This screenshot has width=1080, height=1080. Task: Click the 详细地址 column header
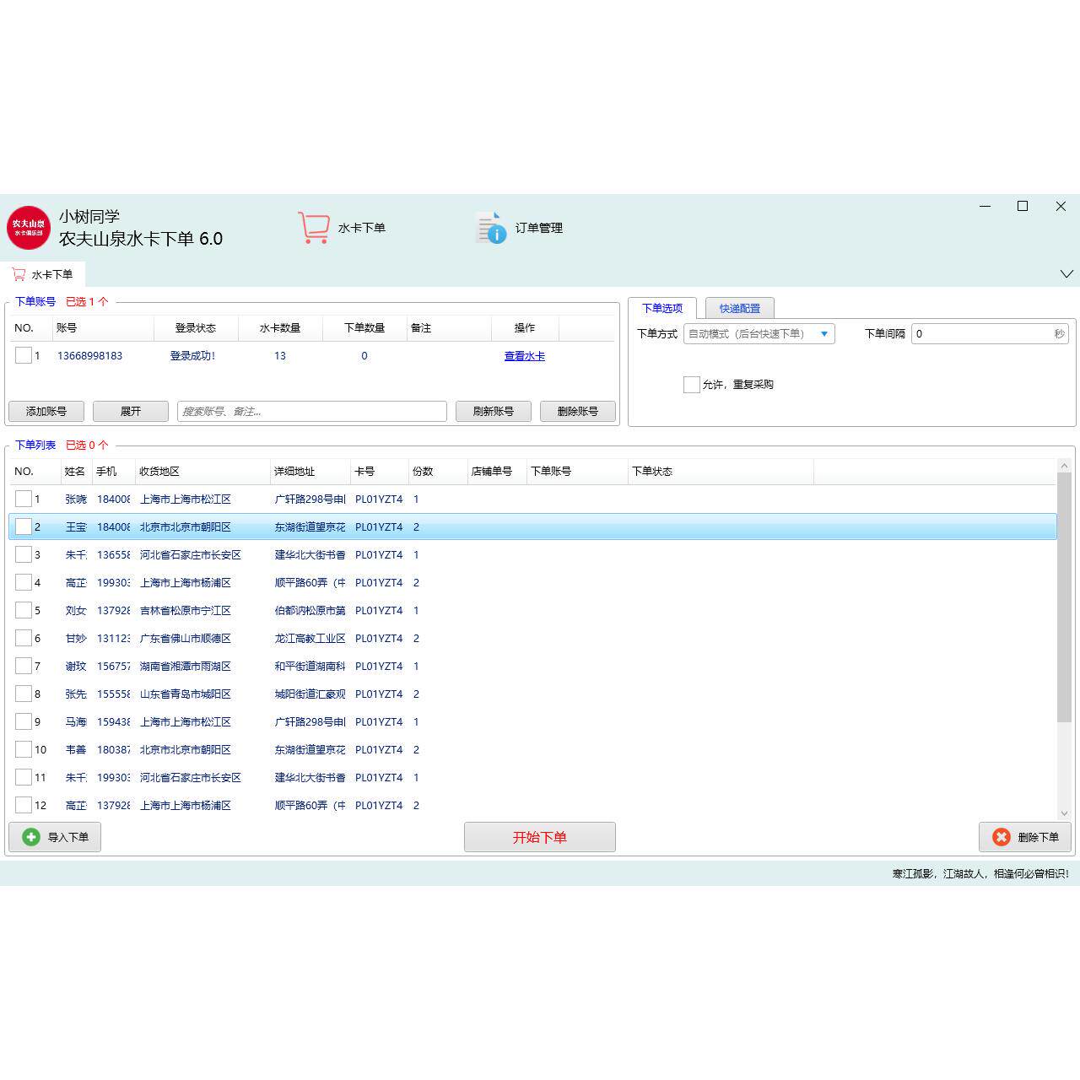(x=310, y=472)
